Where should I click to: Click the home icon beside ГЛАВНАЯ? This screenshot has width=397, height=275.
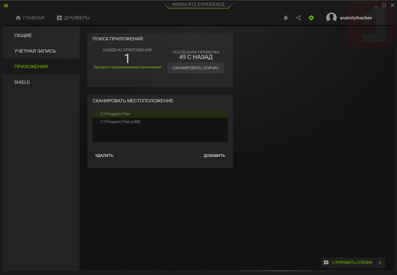18,18
